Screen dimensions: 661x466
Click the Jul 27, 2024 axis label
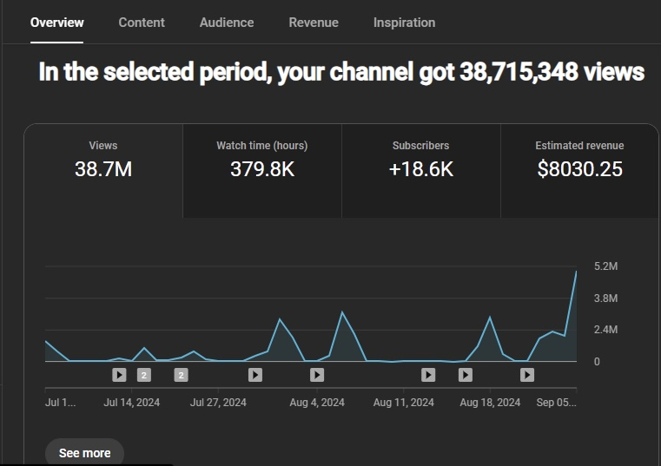[218, 403]
